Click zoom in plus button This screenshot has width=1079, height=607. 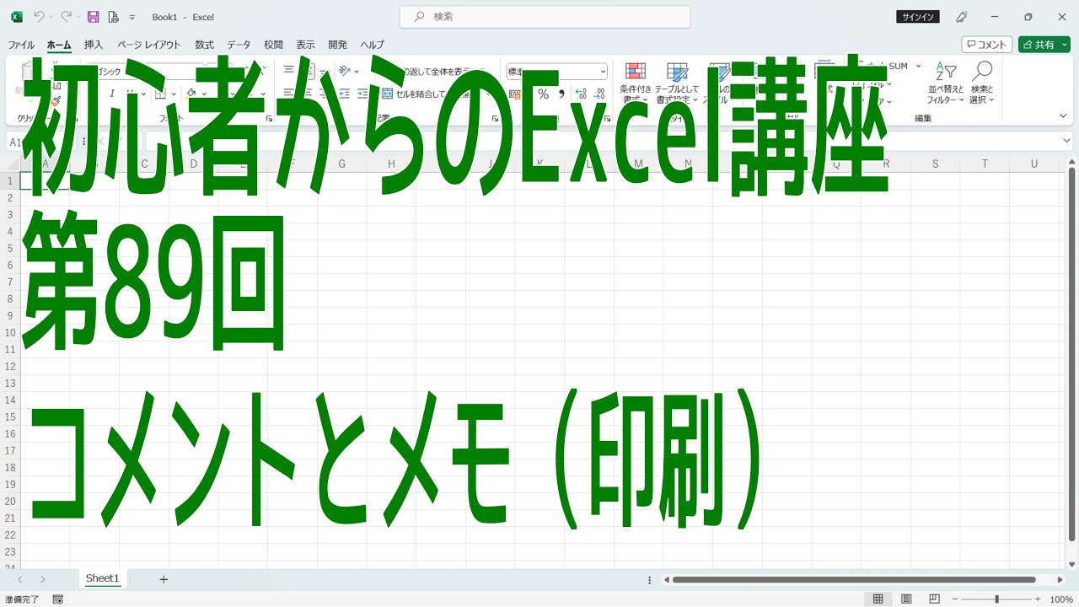(1038, 599)
